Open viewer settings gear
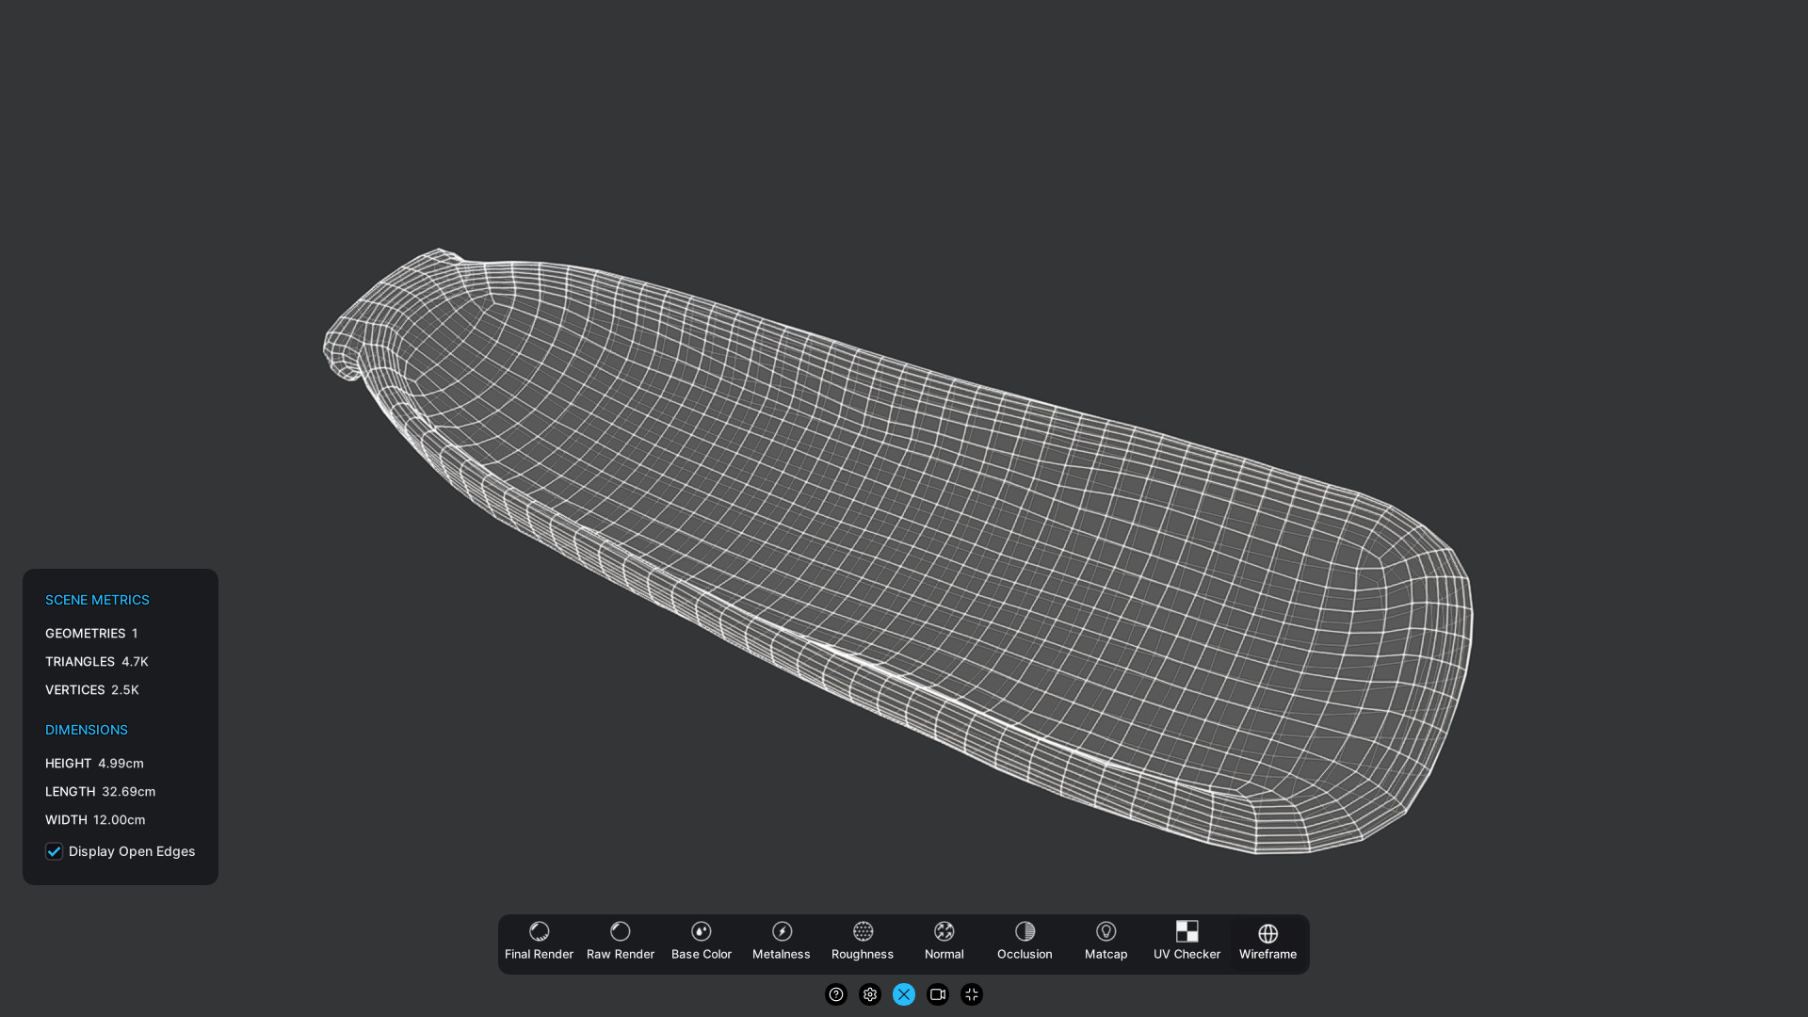The height and width of the screenshot is (1017, 1808). 869,994
